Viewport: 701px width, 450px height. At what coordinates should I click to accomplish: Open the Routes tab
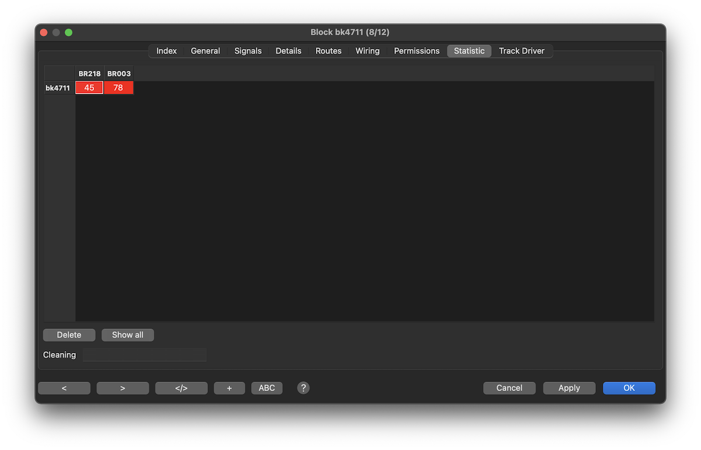[328, 51]
